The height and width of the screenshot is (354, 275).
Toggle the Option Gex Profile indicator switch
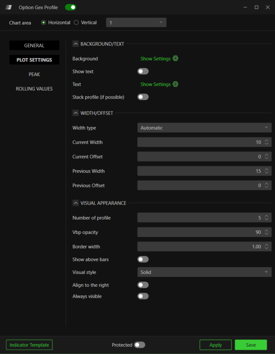point(71,8)
